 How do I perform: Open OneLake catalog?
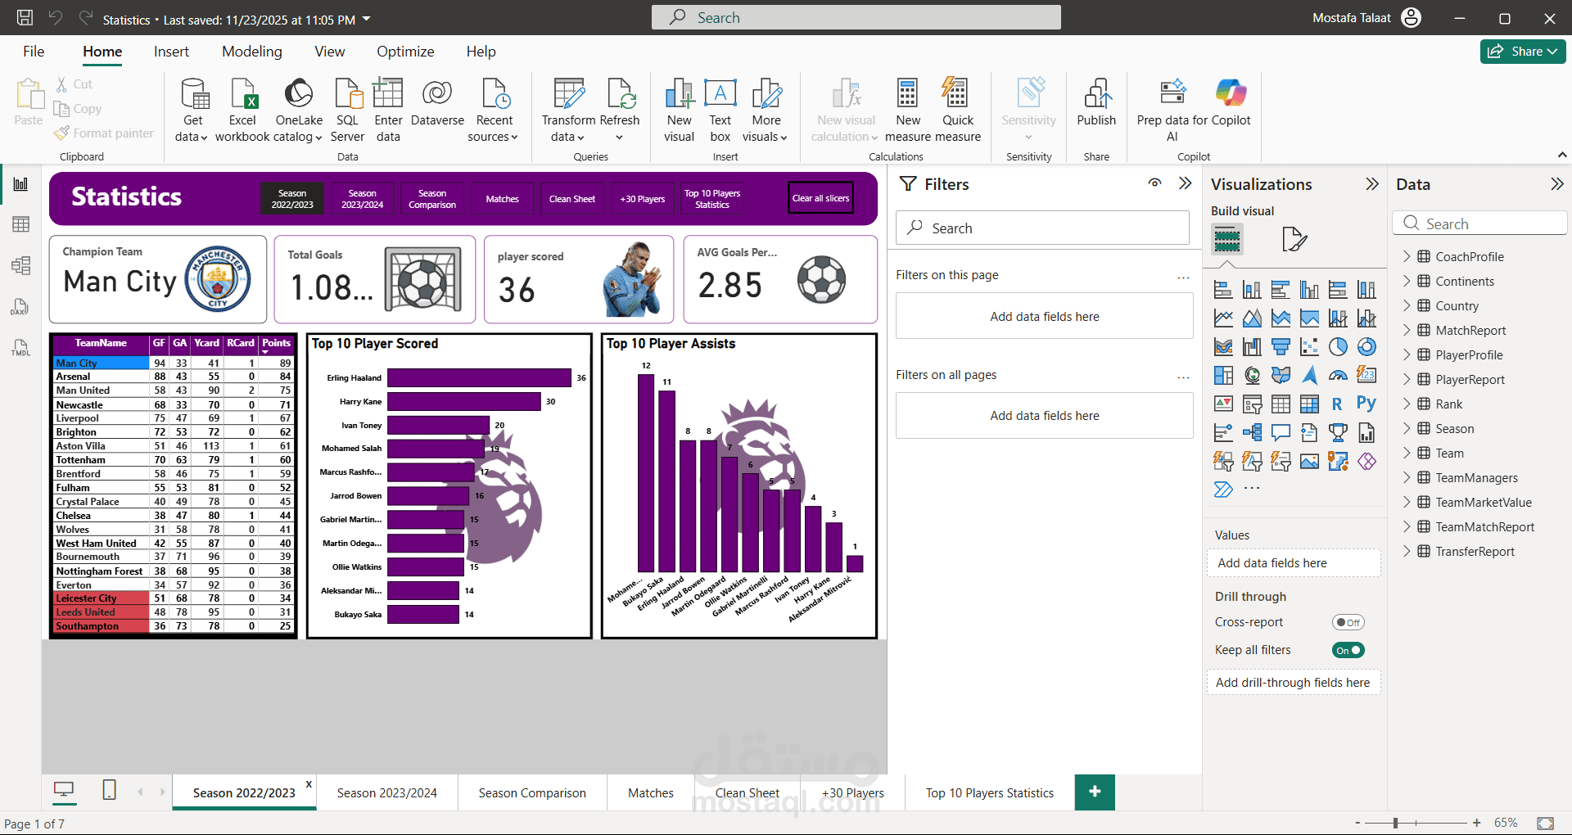299,111
